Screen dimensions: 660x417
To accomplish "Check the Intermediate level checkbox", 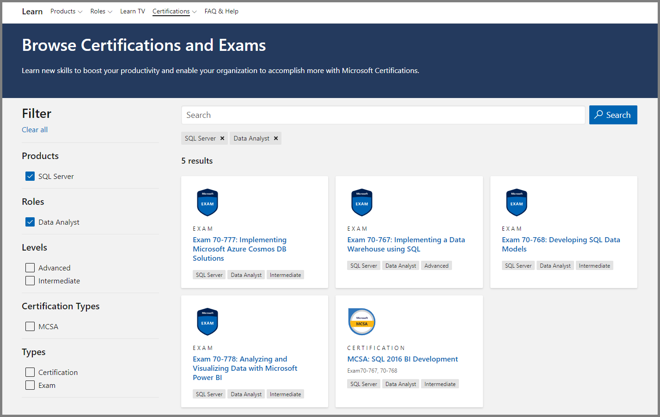I will point(30,281).
